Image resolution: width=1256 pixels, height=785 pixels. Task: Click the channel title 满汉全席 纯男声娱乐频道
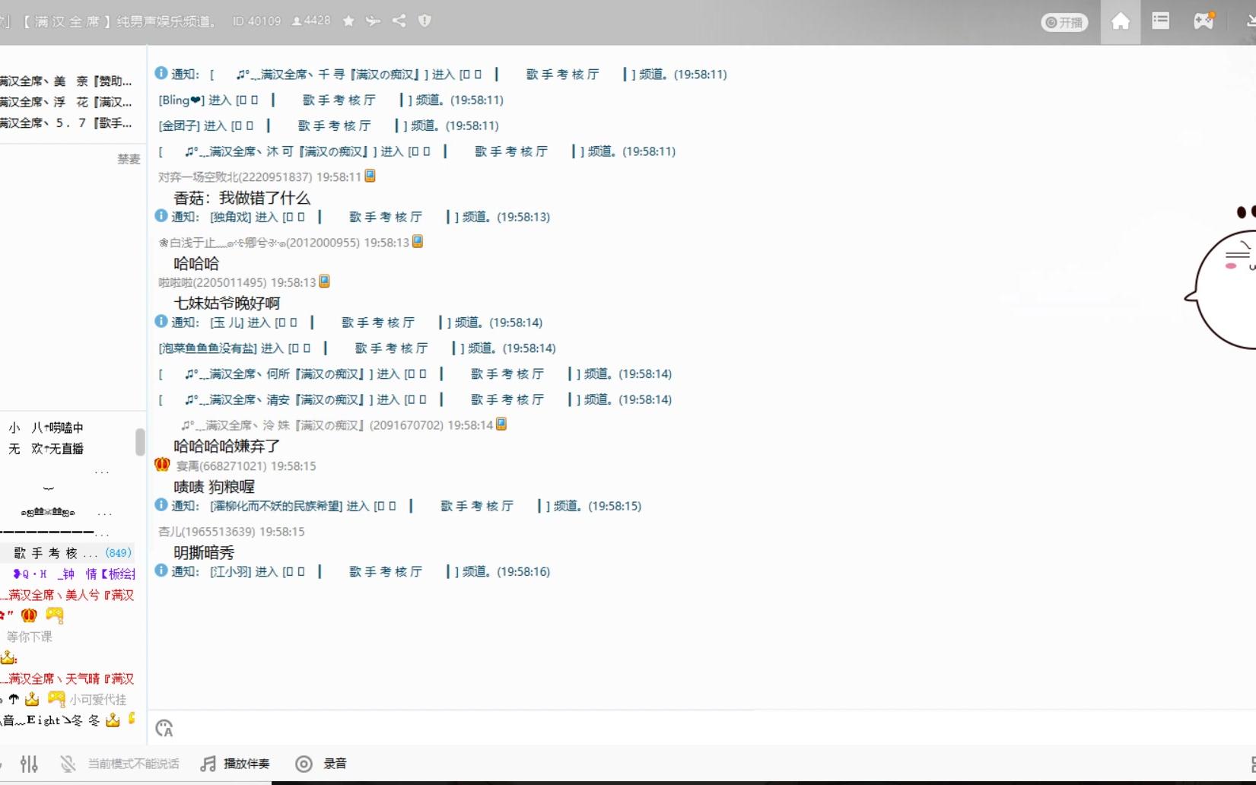(118, 21)
